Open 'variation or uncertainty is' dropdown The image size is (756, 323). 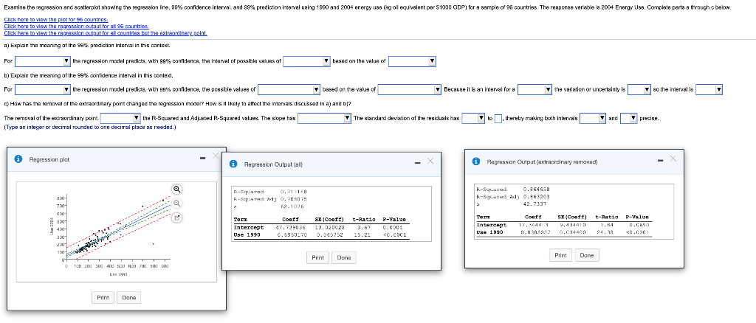tap(639, 89)
